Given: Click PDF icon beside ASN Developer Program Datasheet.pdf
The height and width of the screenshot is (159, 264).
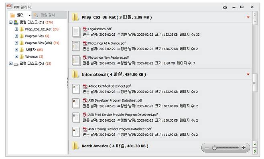Looking at the screenshot, I should point(85,100).
